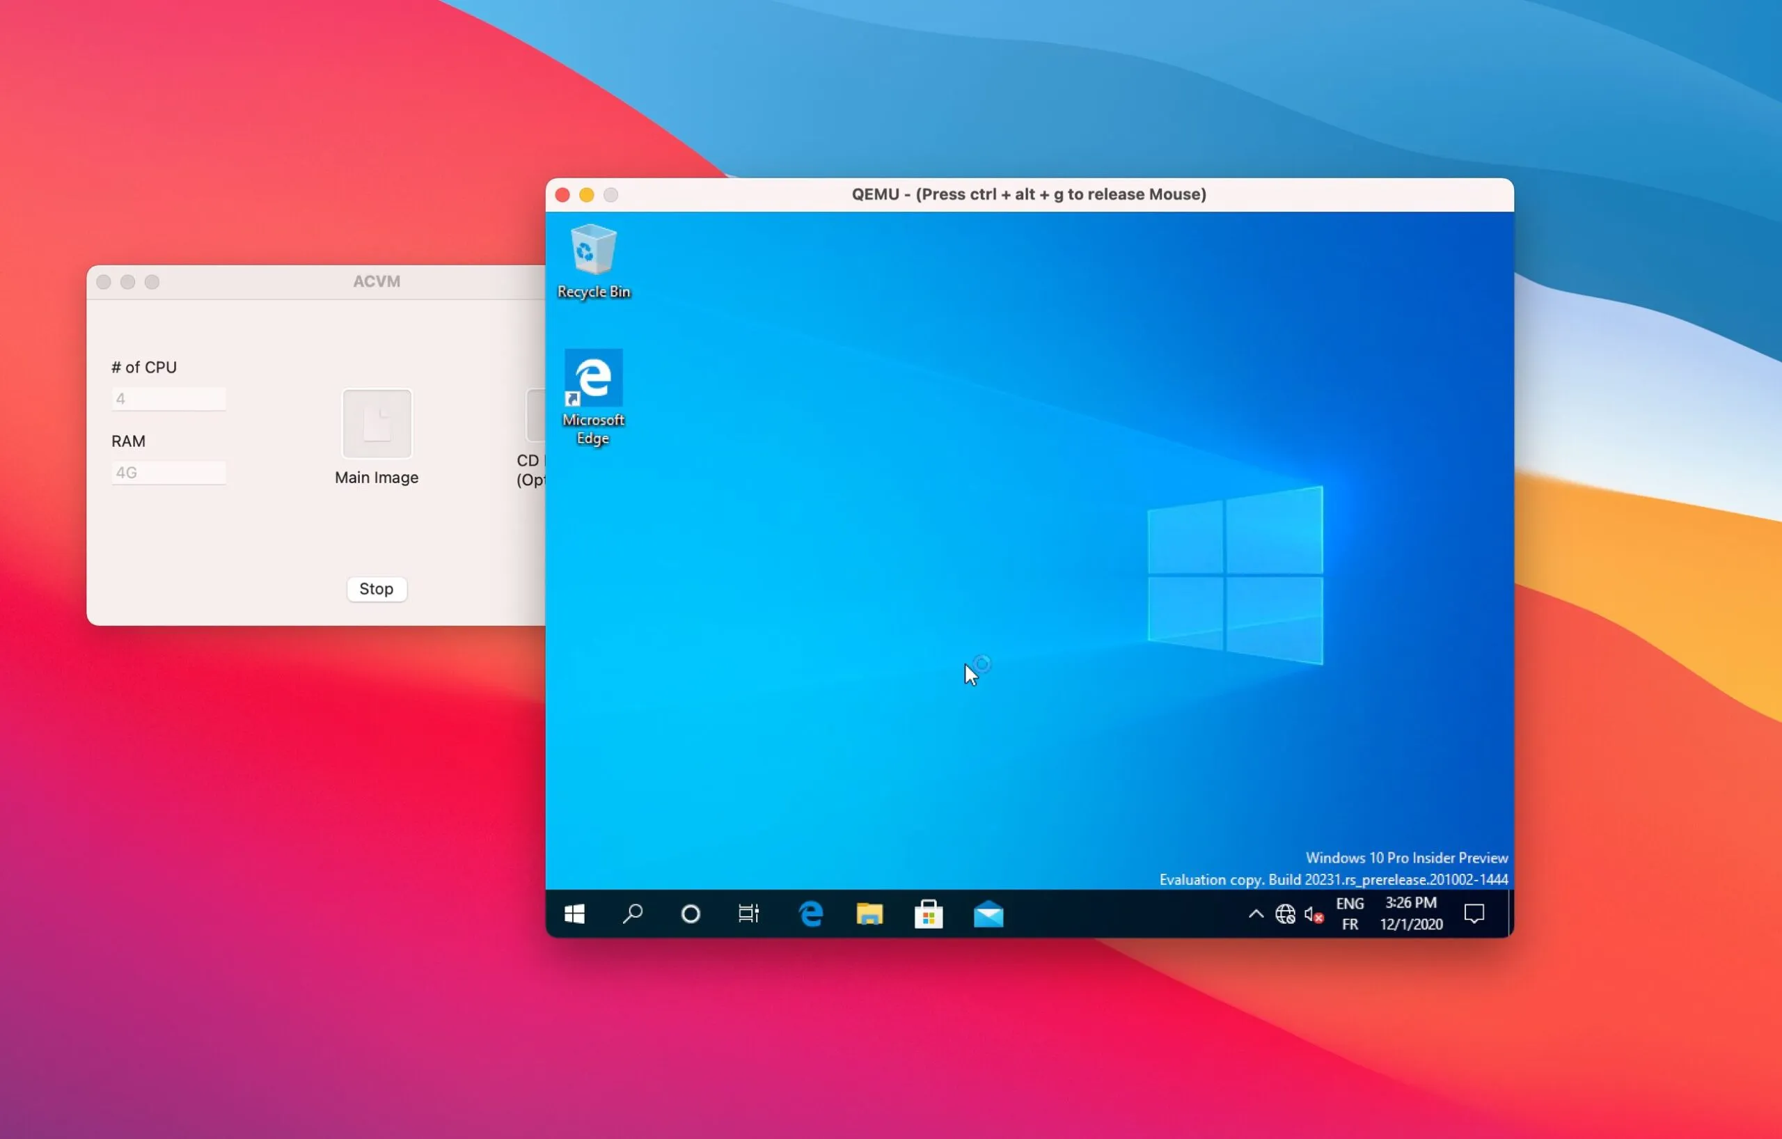The width and height of the screenshot is (1782, 1139).
Task: Open Task View in the taskbar
Action: (749, 915)
